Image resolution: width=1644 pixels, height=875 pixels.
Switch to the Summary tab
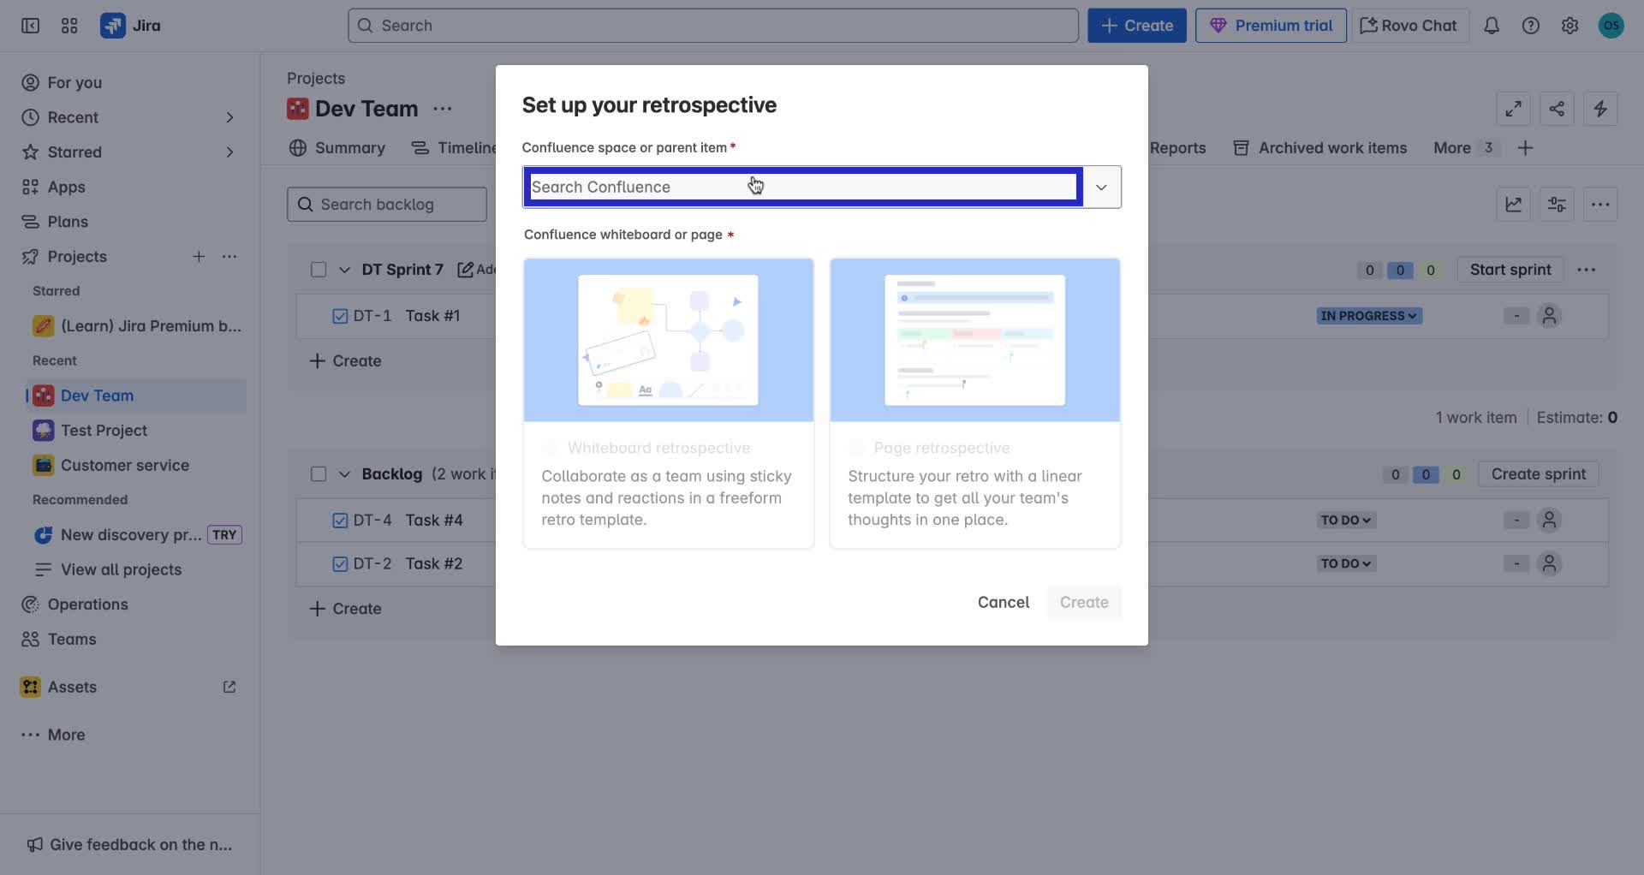[x=348, y=147]
